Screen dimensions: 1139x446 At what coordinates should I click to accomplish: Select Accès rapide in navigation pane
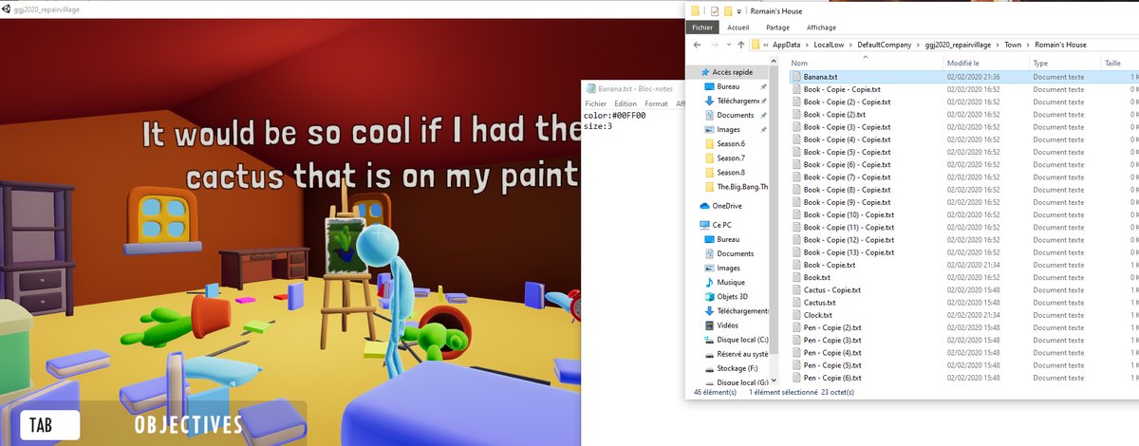click(x=726, y=72)
